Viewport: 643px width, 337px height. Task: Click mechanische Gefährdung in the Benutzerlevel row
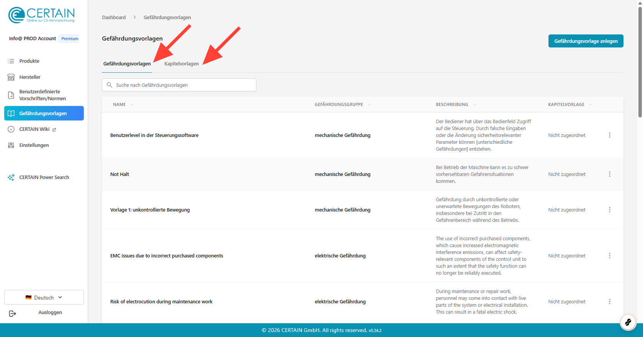coord(343,135)
